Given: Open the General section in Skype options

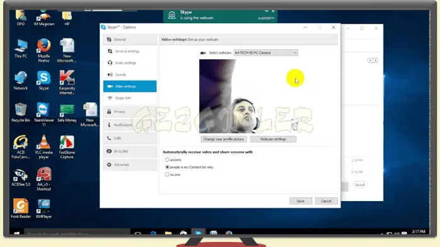Looking at the screenshot, I should point(130,40).
